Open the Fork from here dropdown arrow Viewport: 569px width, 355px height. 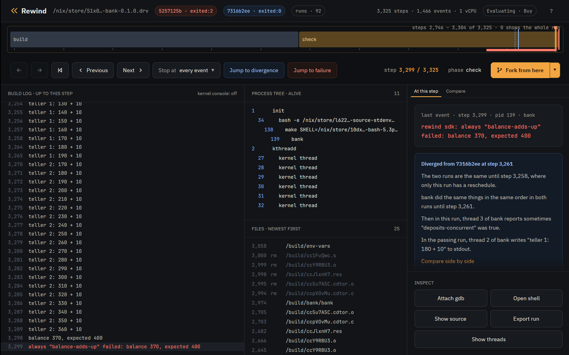point(555,70)
